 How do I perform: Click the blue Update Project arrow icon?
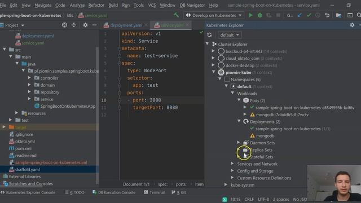coord(300,15)
